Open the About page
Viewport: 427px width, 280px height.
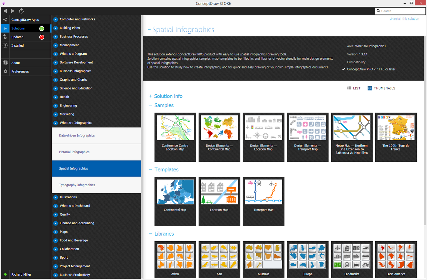25,63
